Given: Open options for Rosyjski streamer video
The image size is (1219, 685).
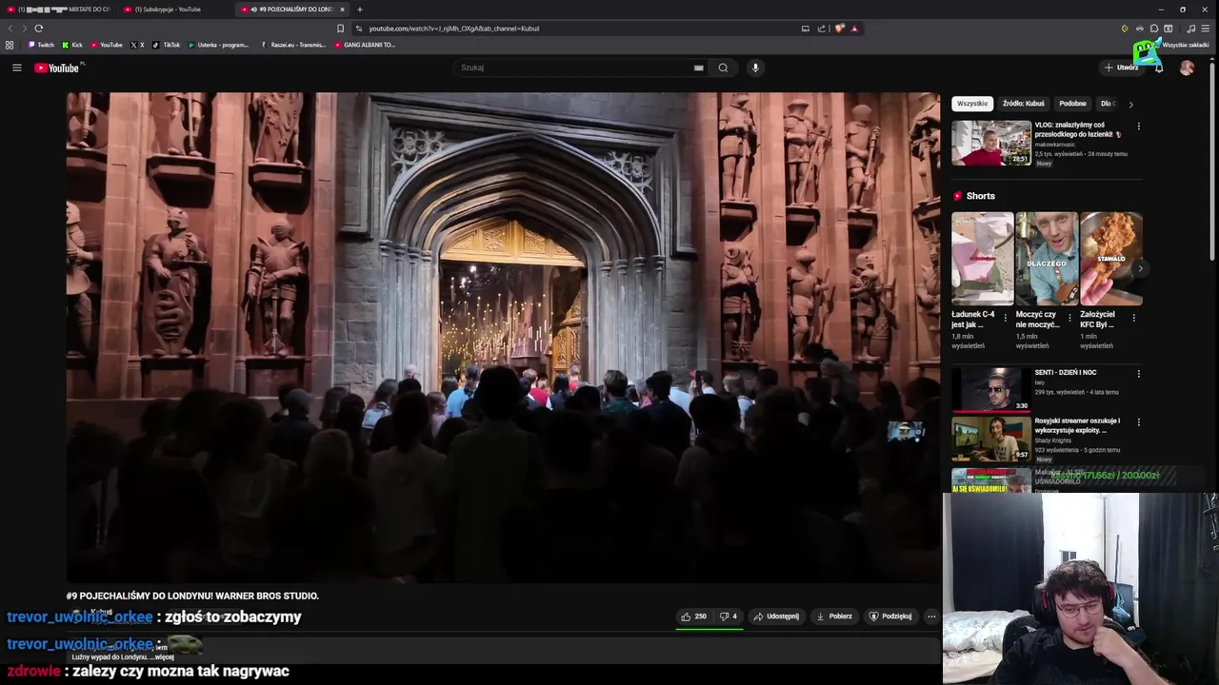Looking at the screenshot, I should [x=1138, y=422].
